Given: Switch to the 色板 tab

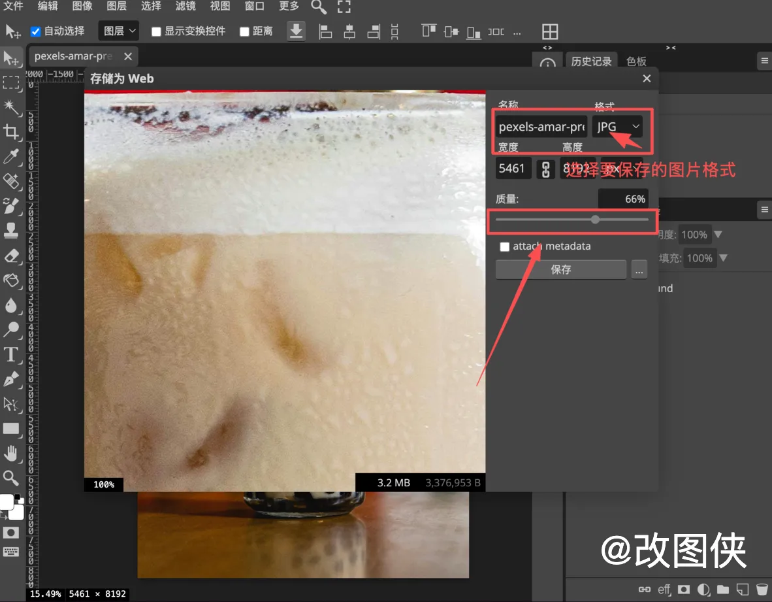Looking at the screenshot, I should click(x=636, y=61).
